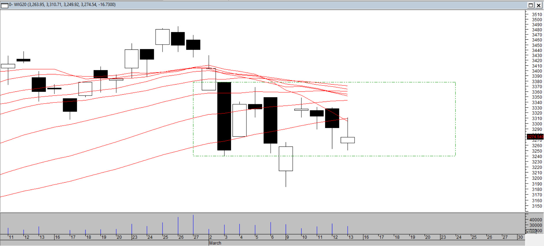Select the white candle on February 25
This screenshot has height=246, width=544.
click(x=163, y=37)
